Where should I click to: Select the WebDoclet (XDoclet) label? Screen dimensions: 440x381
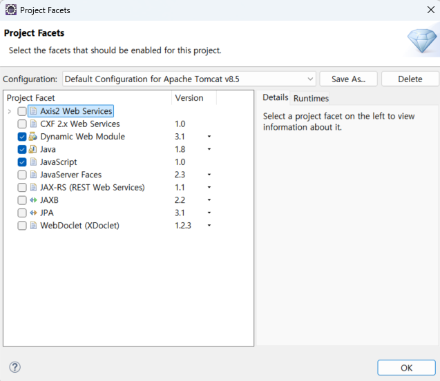(x=79, y=226)
